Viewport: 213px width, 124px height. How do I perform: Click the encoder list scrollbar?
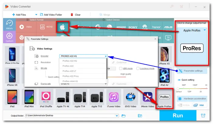pyautogui.click(x=107, y=69)
